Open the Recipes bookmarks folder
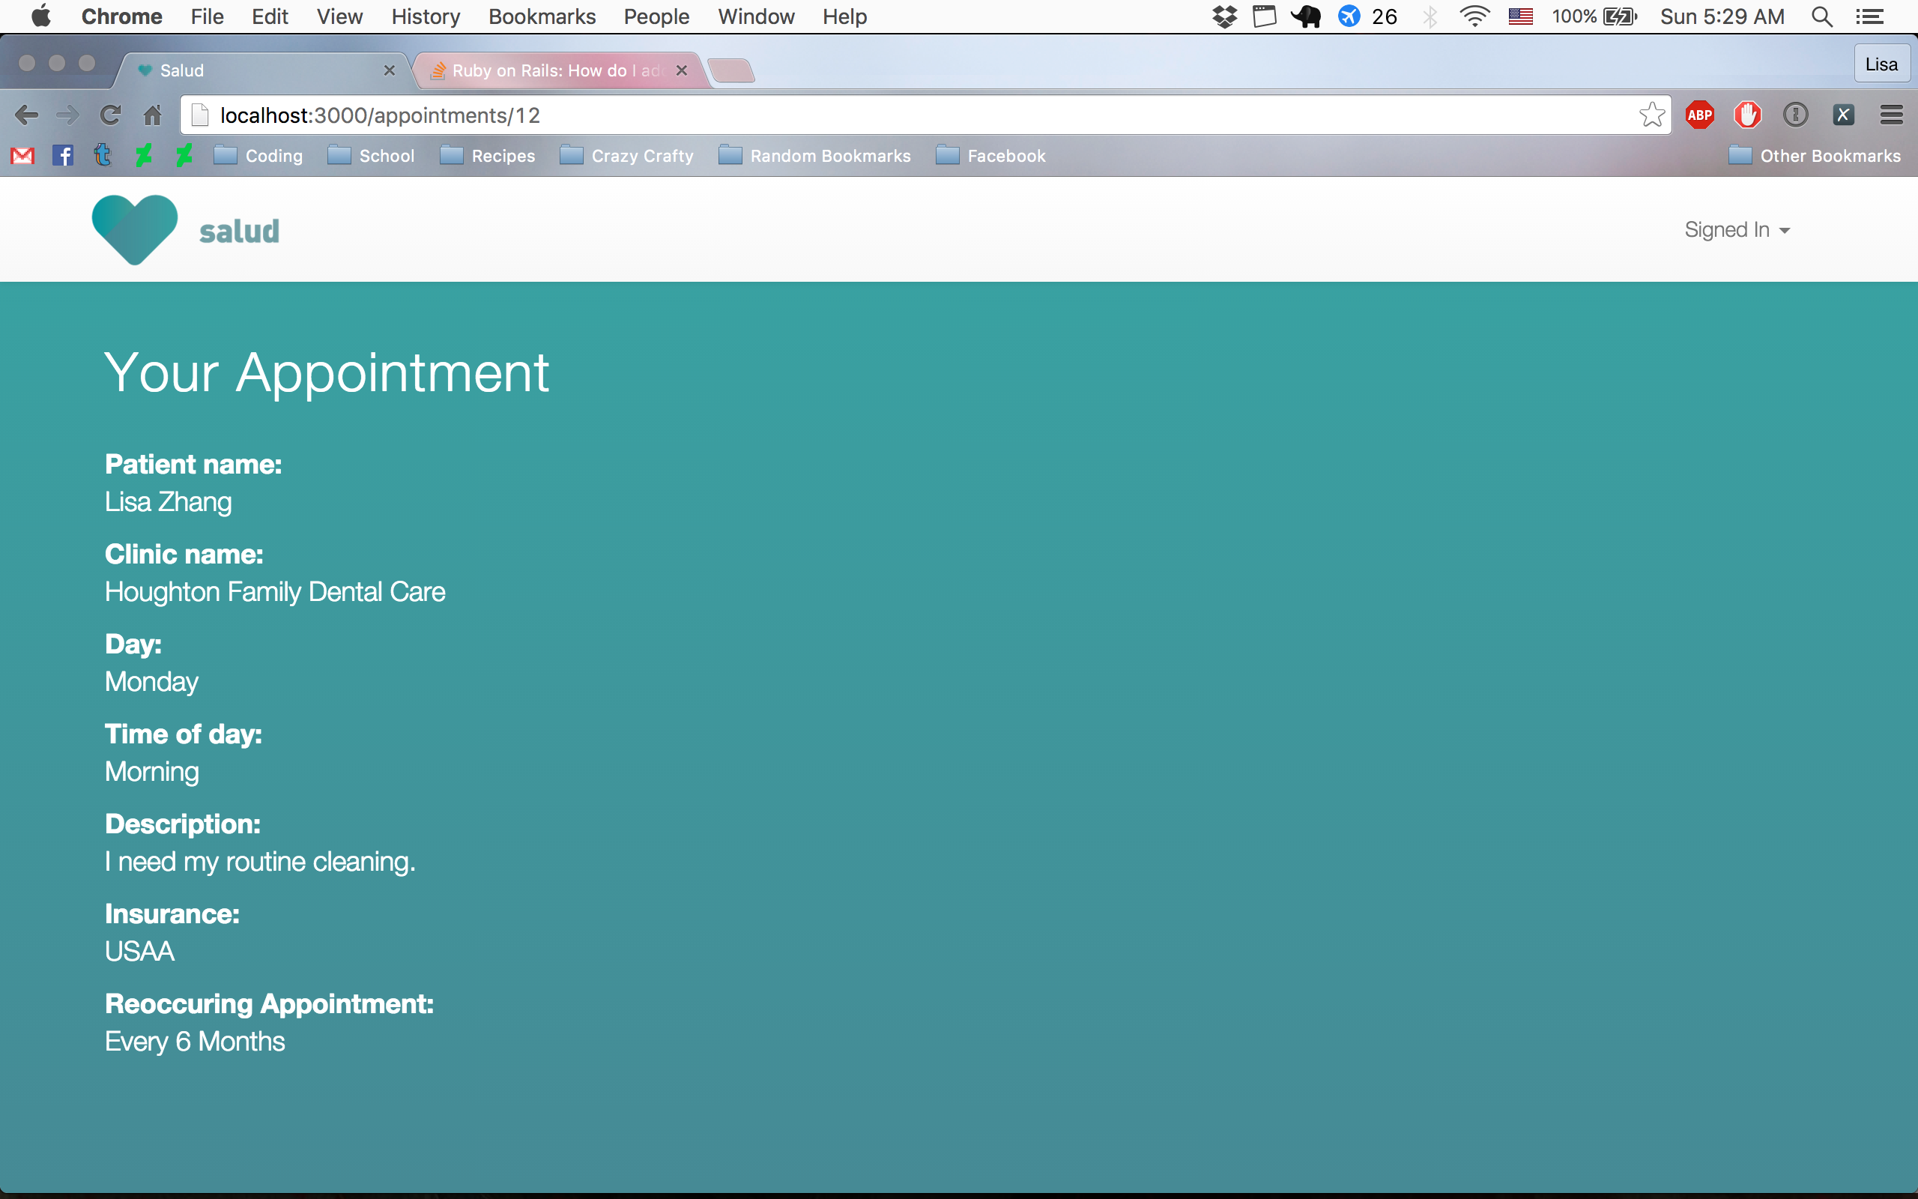Image resolution: width=1918 pixels, height=1199 pixels. (x=488, y=155)
